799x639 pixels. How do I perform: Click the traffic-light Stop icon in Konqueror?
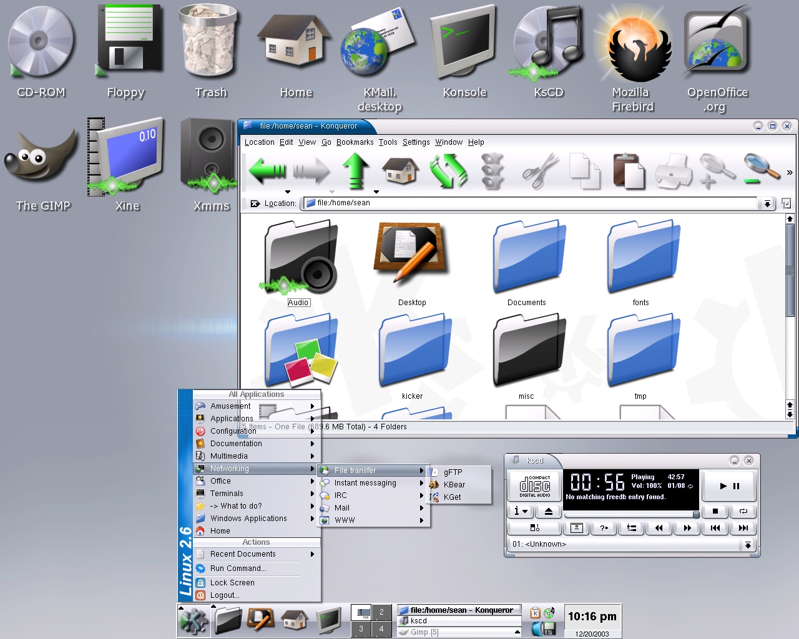pyautogui.click(x=493, y=170)
